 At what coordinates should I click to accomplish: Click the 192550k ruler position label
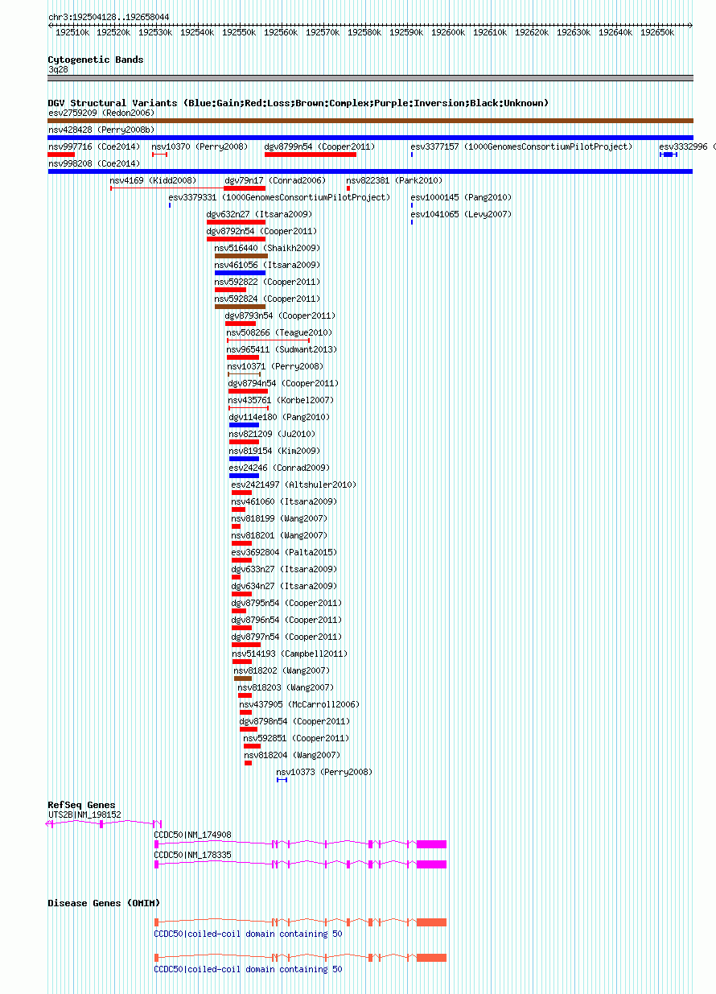click(x=239, y=33)
